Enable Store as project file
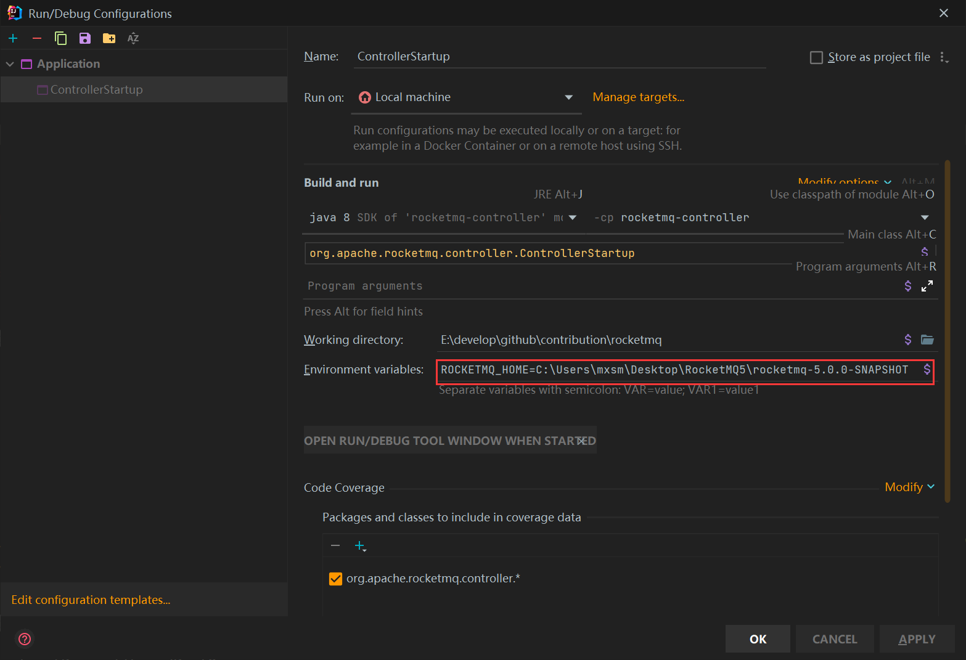This screenshot has width=966, height=660. [816, 57]
